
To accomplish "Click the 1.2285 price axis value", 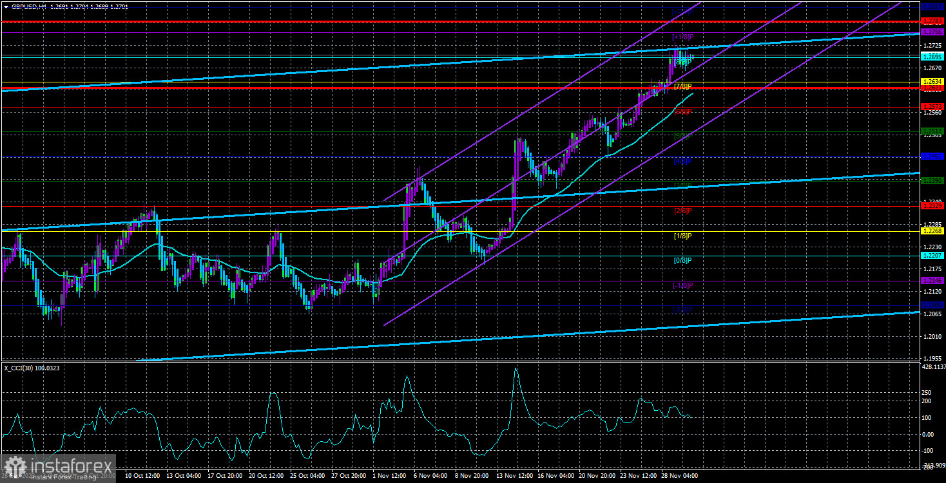I will click(932, 225).
